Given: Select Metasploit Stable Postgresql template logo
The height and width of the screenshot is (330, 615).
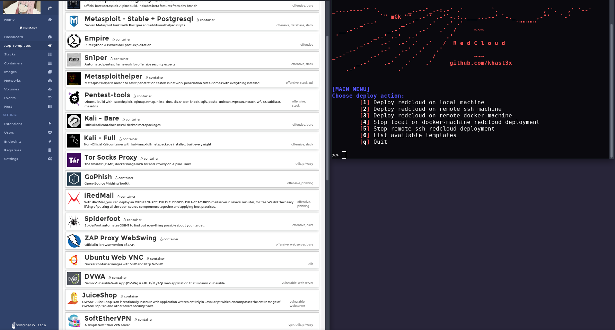Looking at the screenshot, I should coord(74,21).
